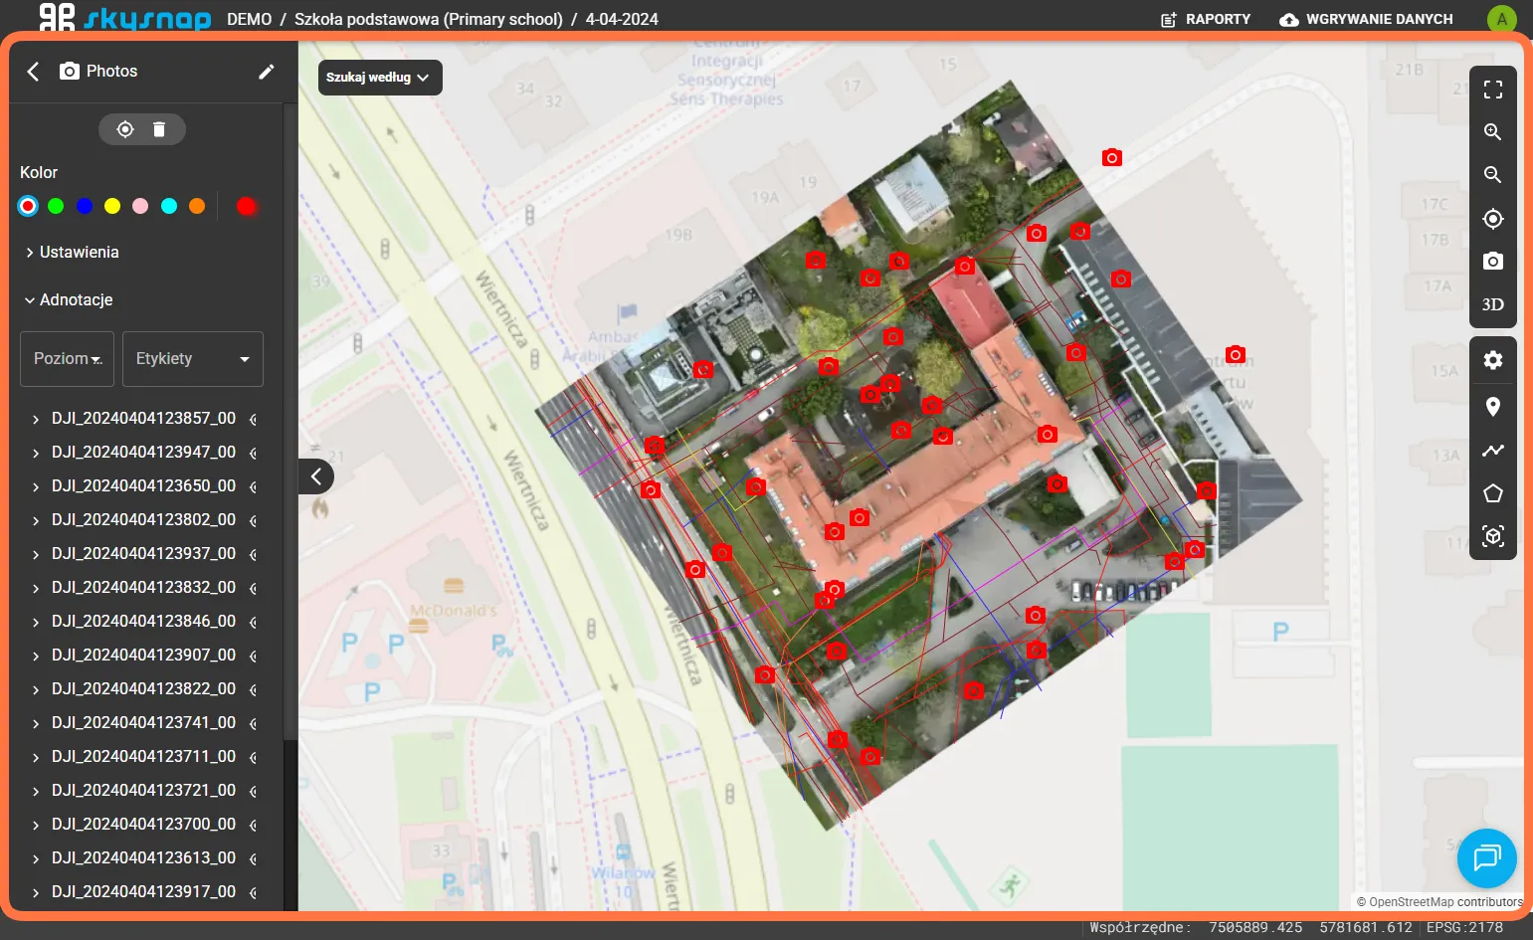Screen dimensions: 1533x940
Task: Switch to 3D view
Action: point(1492,304)
